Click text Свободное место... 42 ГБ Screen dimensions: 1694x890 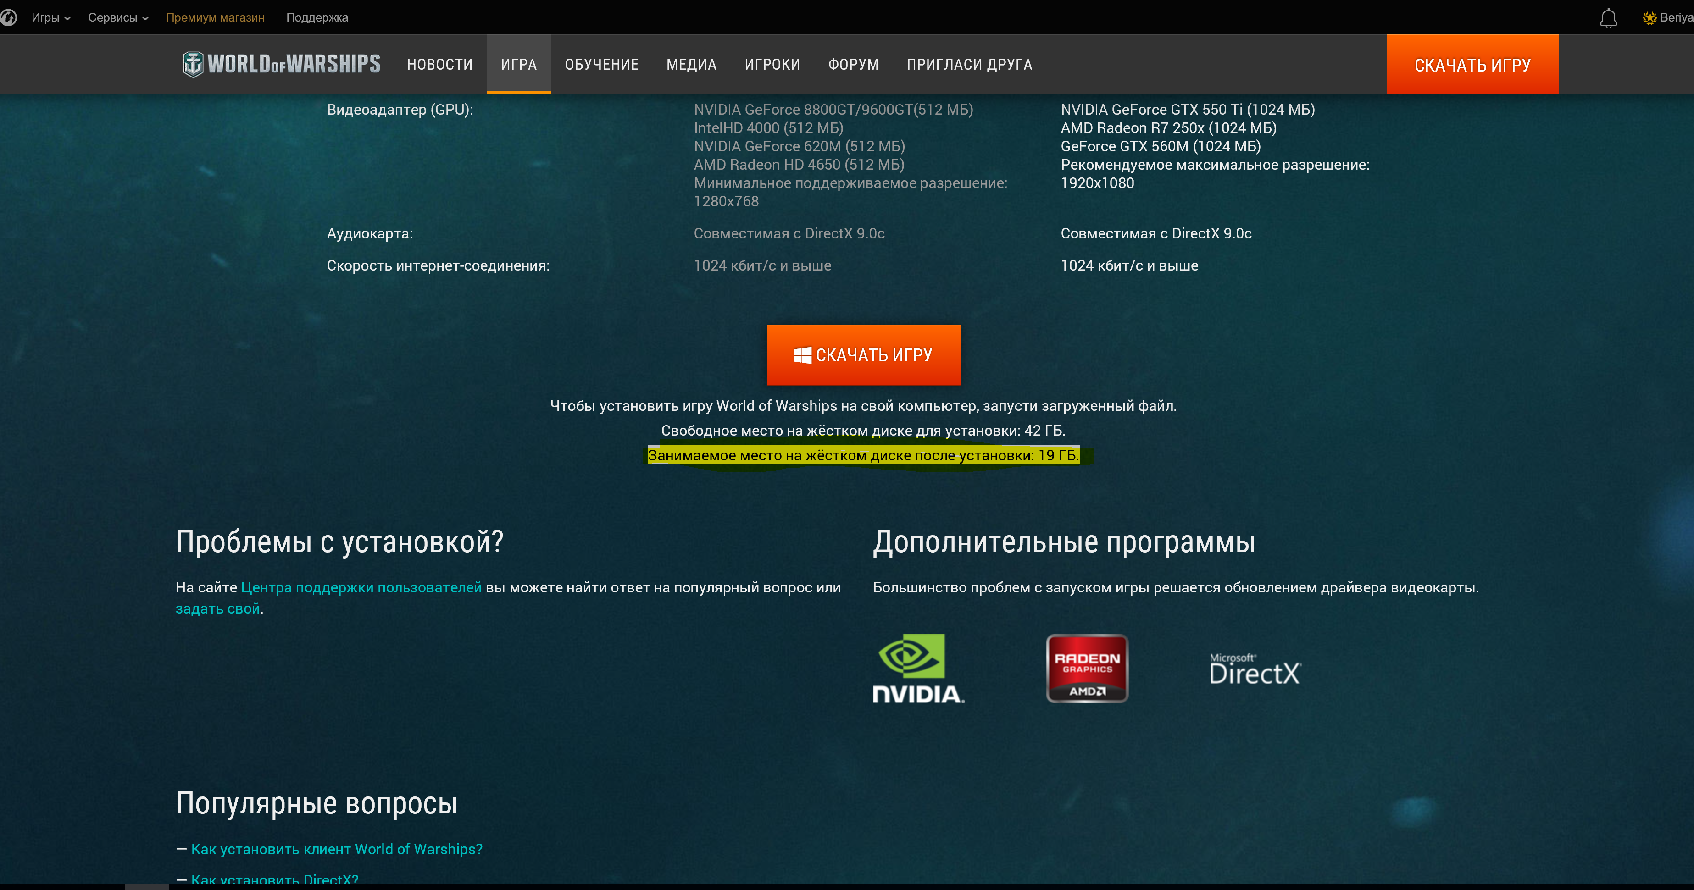863,431
